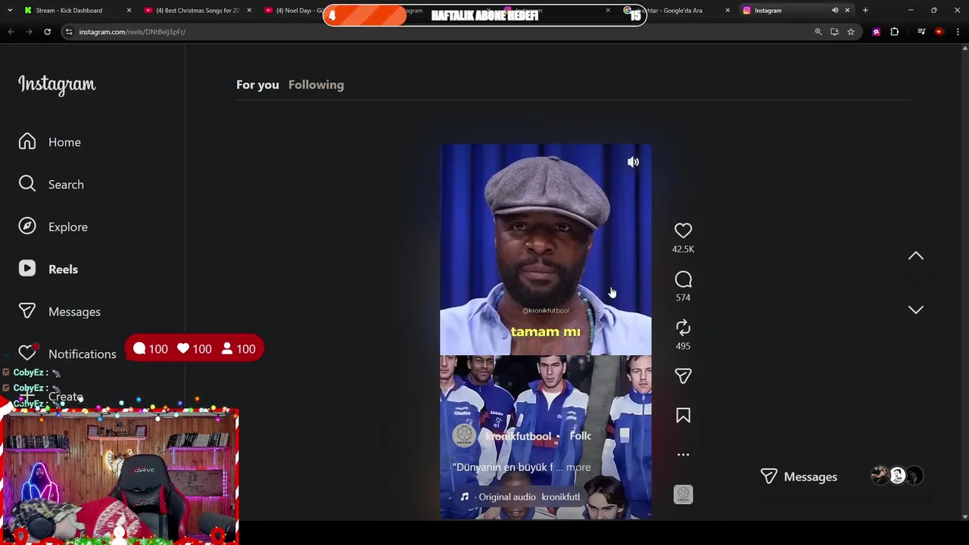Viewport: 969px width, 545px height.
Task: Open the browser Extensions puzzle menu
Action: click(x=895, y=32)
